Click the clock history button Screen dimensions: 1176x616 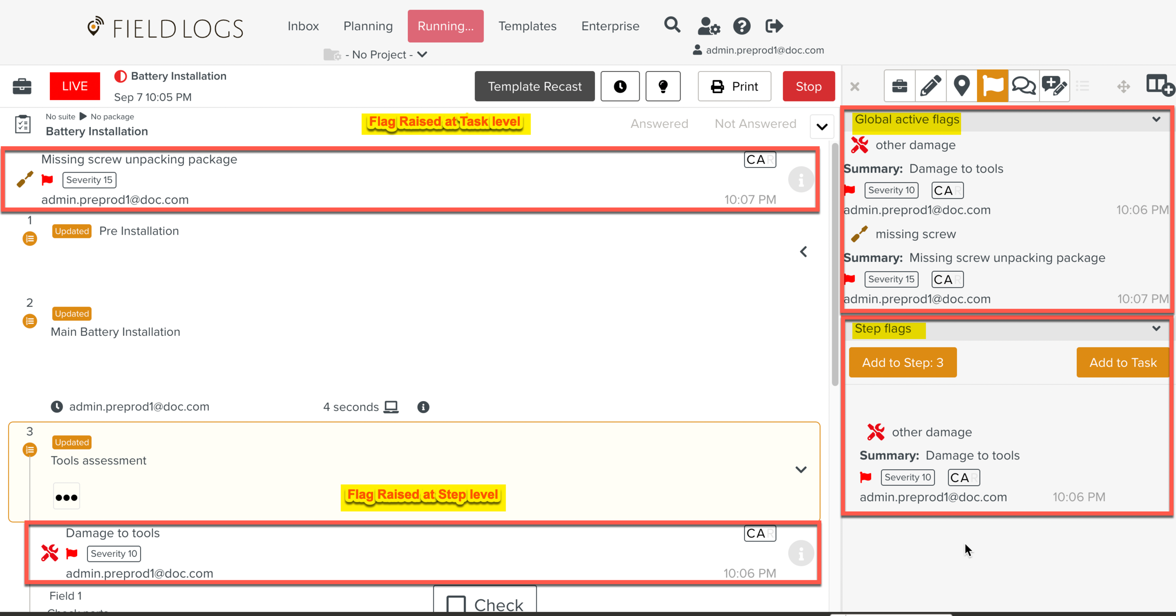(620, 87)
